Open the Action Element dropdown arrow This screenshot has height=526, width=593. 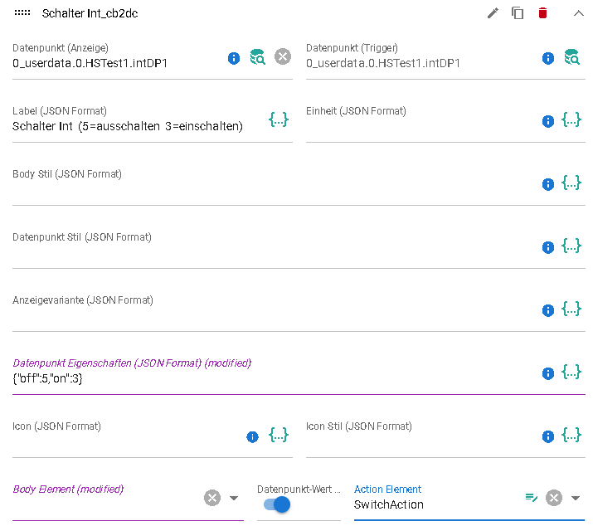pos(576,498)
